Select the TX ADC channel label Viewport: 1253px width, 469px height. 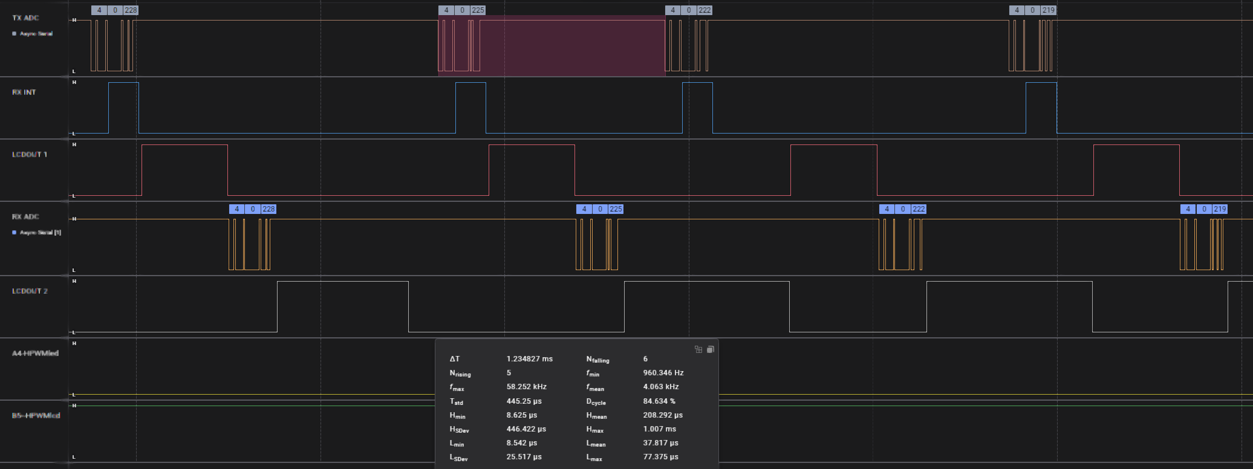pos(25,18)
